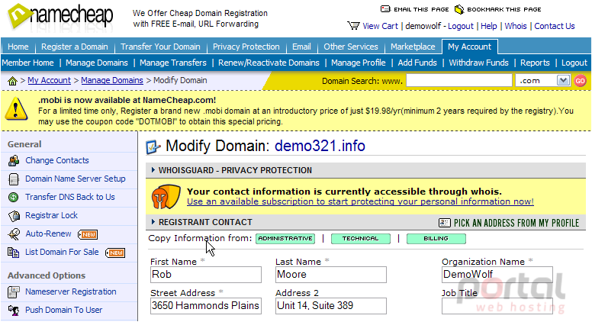Click Manage Domains breadcrumb link
The height and width of the screenshot is (322, 592).
pos(111,80)
